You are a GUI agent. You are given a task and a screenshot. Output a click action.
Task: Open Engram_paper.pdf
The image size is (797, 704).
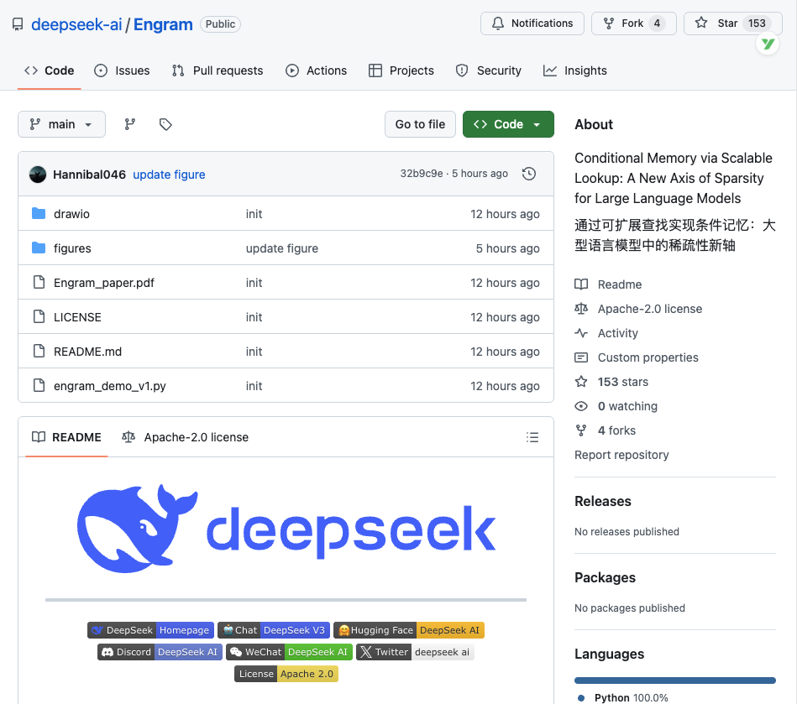click(x=102, y=283)
